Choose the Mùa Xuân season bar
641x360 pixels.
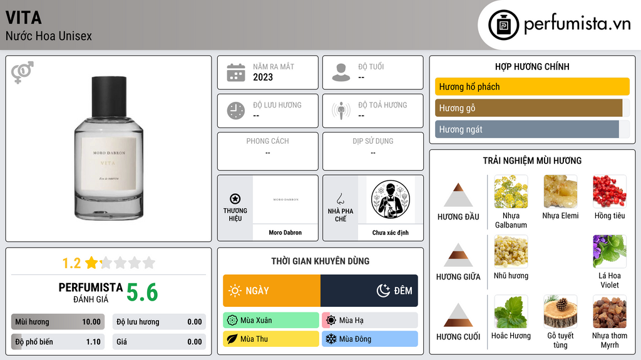pos(271,321)
